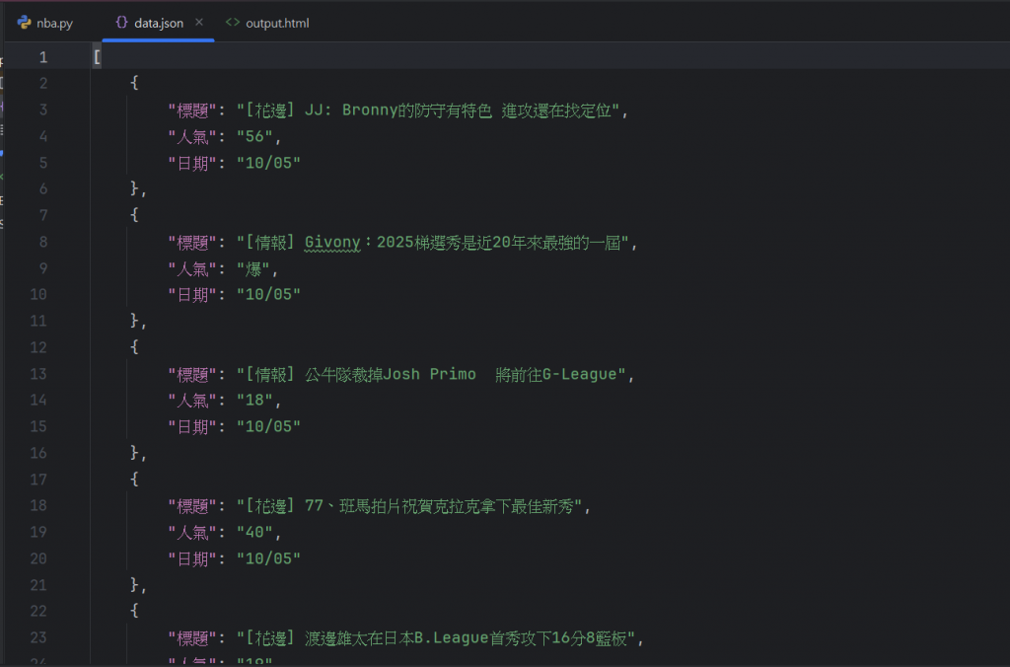This screenshot has width=1010, height=667.
Task: Click the date "10/05" on line 5
Action: pos(268,163)
